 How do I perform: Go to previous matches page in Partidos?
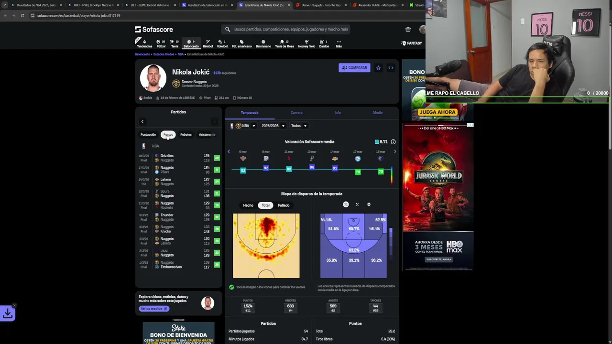142,122
